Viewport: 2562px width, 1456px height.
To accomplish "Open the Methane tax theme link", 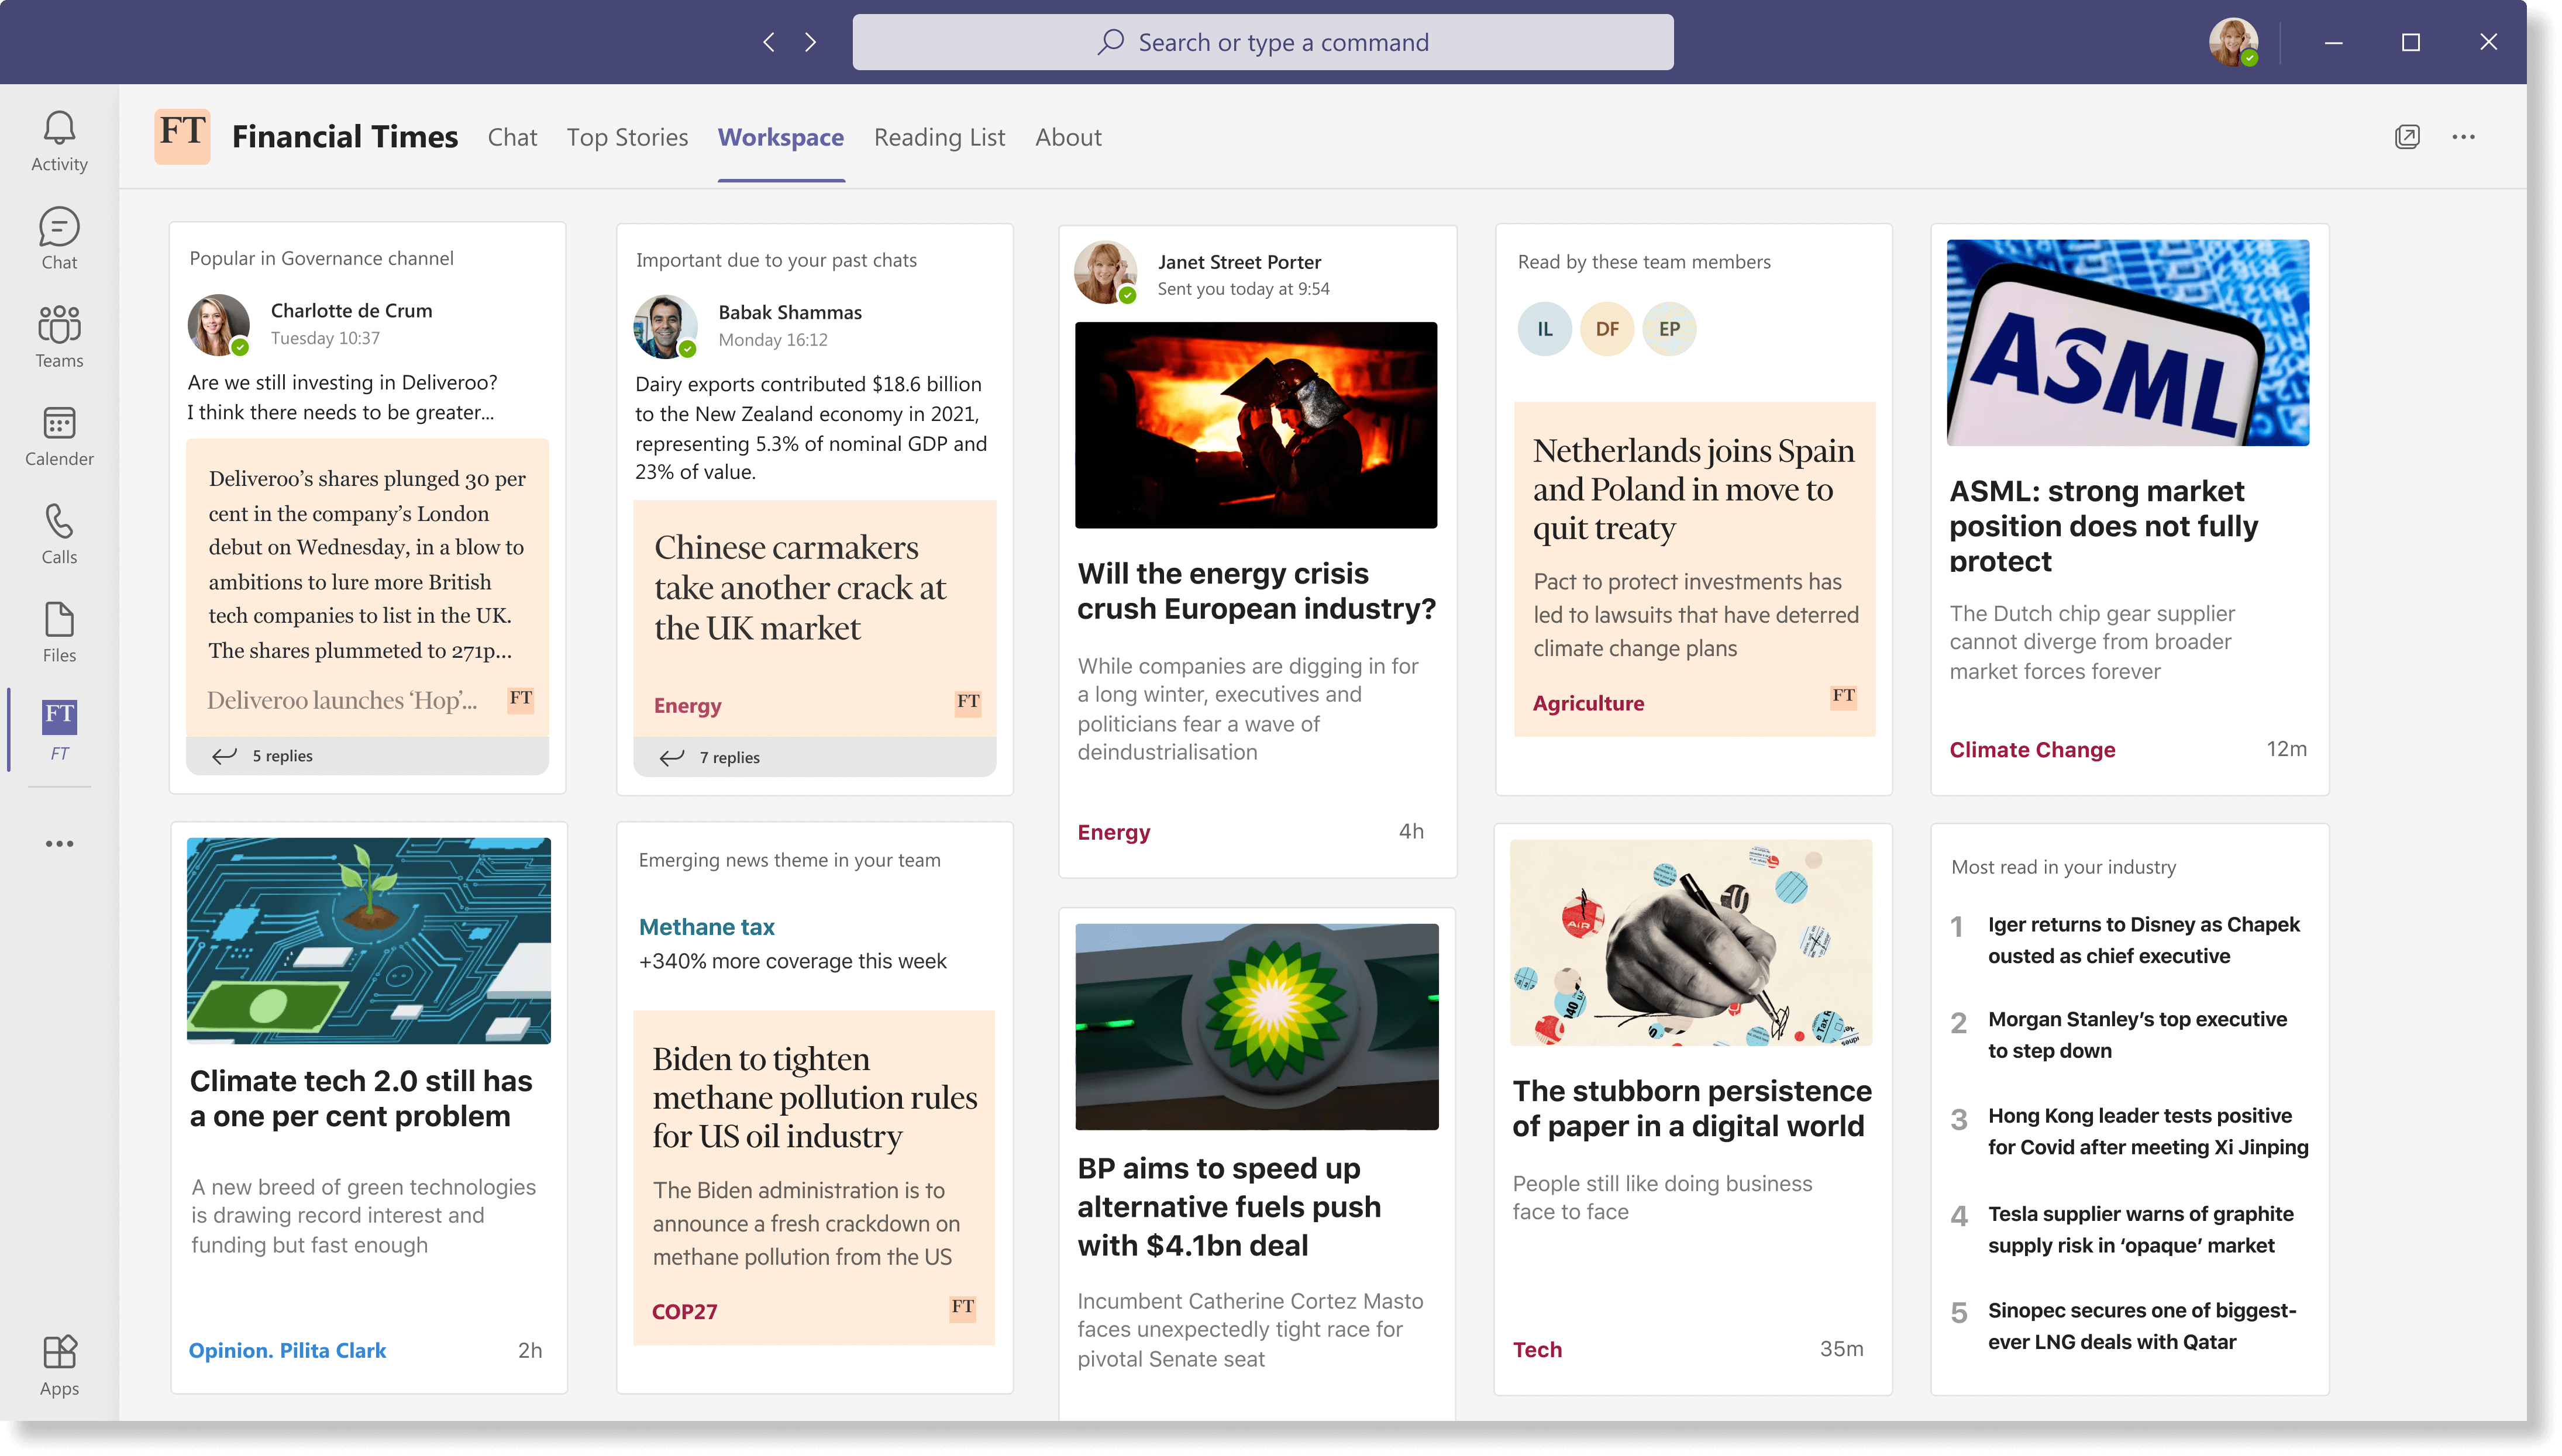I will pos(706,926).
